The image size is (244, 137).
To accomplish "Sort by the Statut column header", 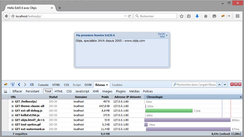I will pos(53,97).
